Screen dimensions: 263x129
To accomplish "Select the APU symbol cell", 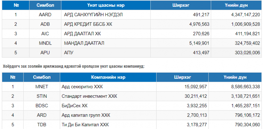I will [45, 53].
